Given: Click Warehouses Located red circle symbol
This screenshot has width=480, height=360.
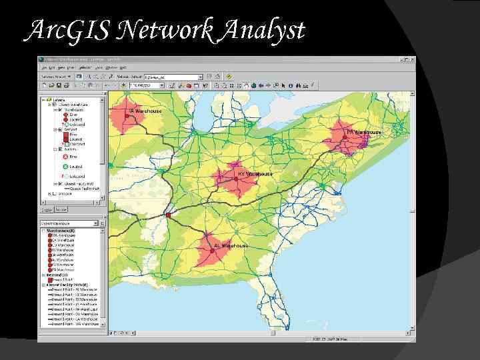Looking at the screenshot, I should click(x=65, y=120).
